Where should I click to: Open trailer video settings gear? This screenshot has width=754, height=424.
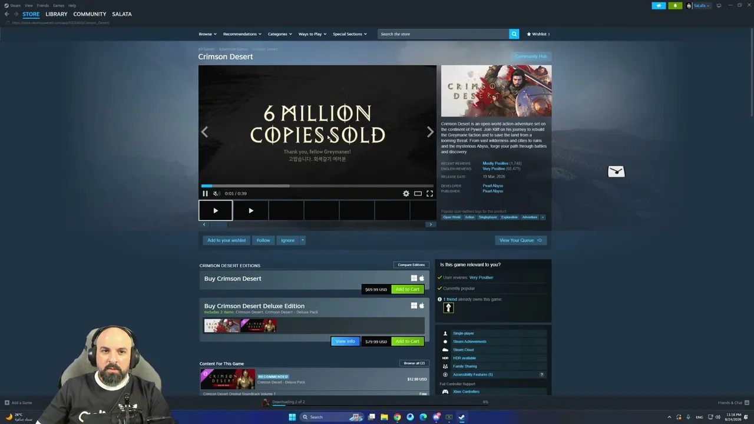pyautogui.click(x=406, y=194)
